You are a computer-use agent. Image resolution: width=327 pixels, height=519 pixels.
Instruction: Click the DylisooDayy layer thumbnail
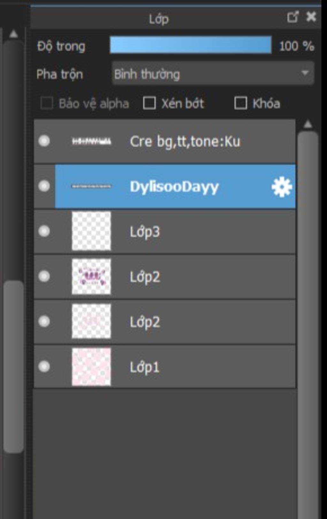click(x=91, y=186)
